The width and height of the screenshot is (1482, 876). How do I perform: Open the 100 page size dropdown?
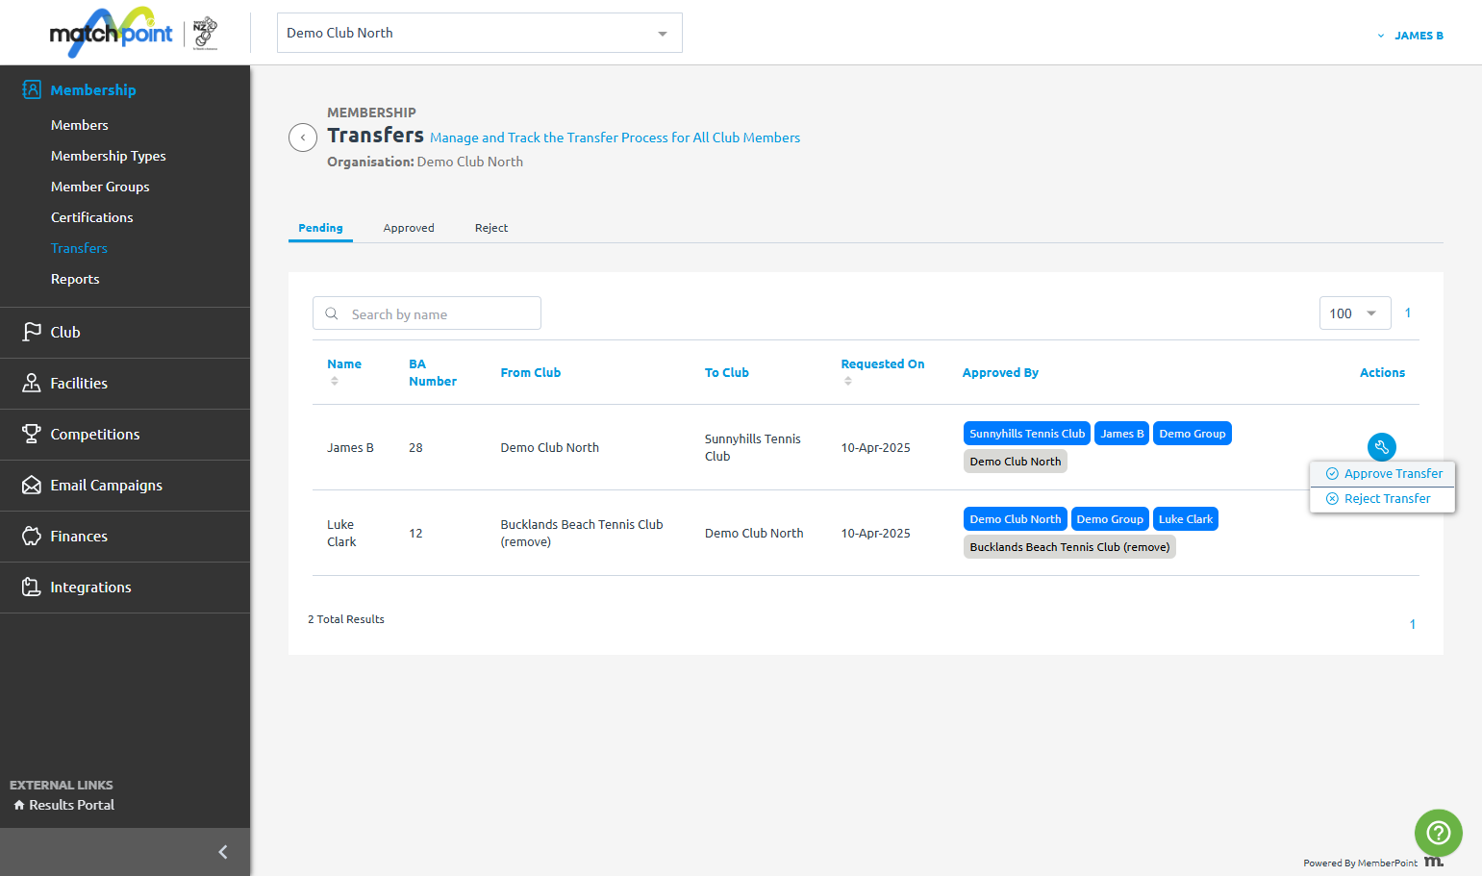pos(1355,313)
